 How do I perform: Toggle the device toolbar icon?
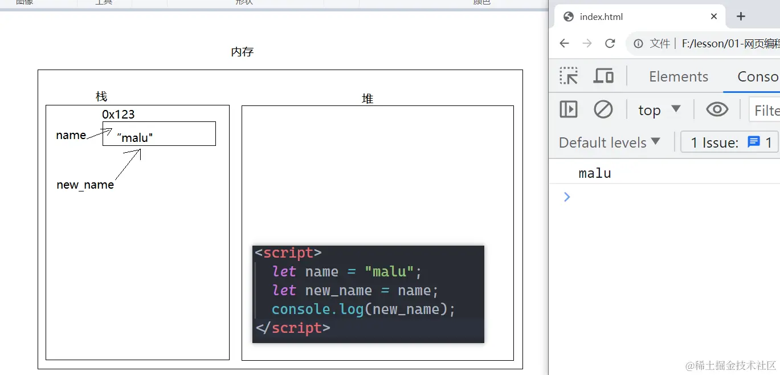603,76
